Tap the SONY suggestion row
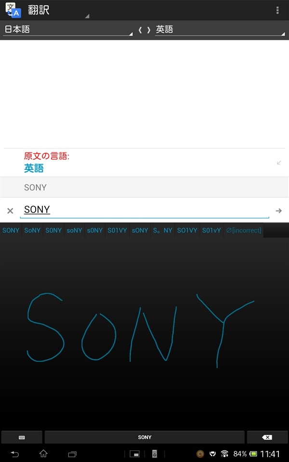Screen dimensions: 289x462 click(144, 187)
